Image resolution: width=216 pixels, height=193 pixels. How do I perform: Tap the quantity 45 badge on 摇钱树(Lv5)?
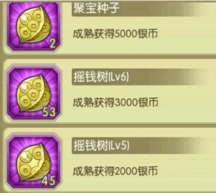[x=48, y=181]
